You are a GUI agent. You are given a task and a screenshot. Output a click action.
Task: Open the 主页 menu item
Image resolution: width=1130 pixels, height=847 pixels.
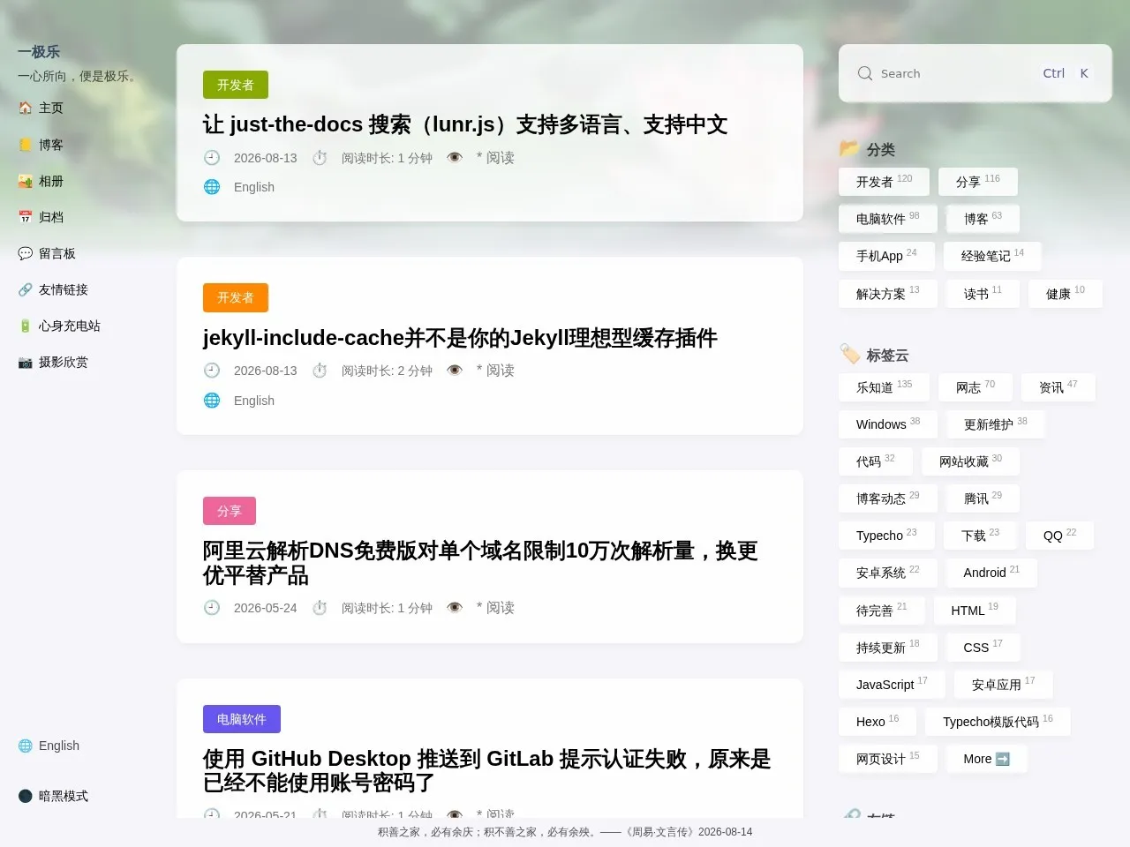click(41, 108)
